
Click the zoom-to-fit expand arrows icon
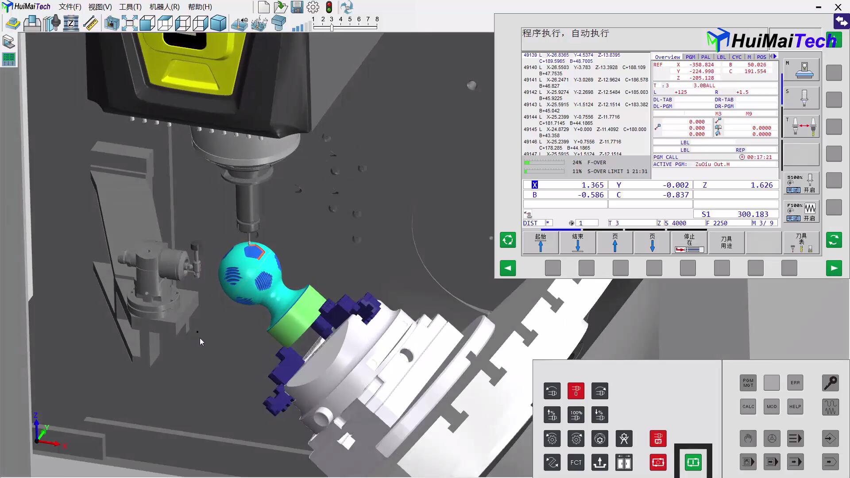pyautogui.click(x=129, y=23)
